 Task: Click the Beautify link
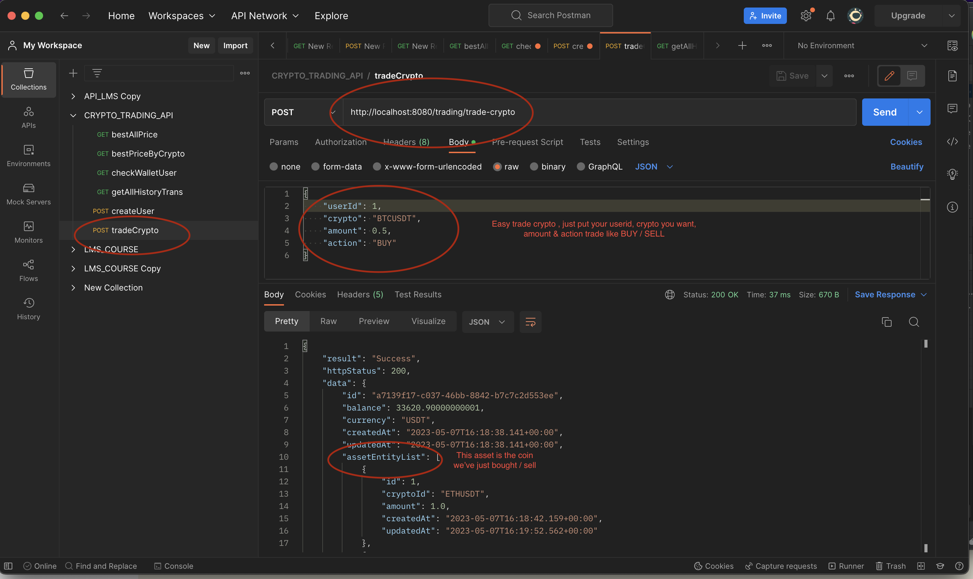[907, 166]
